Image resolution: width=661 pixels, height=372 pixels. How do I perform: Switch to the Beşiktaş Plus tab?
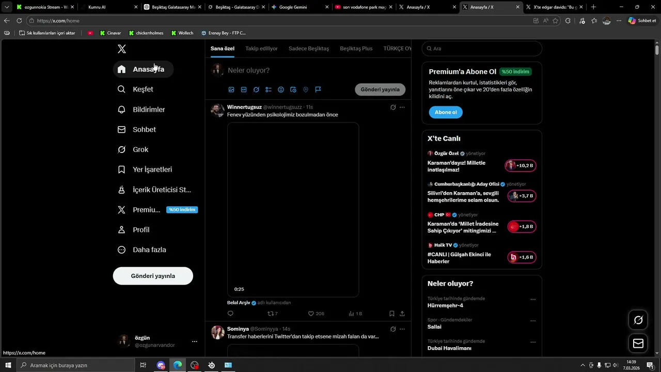tap(356, 49)
